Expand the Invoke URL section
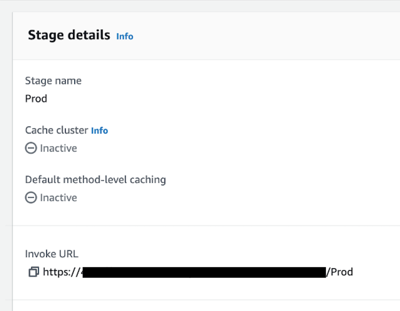This screenshot has width=400, height=311. 51,254
